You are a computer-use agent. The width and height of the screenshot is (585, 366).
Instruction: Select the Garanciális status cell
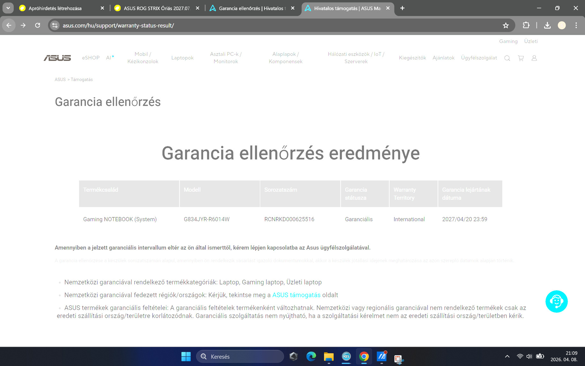pos(359,219)
